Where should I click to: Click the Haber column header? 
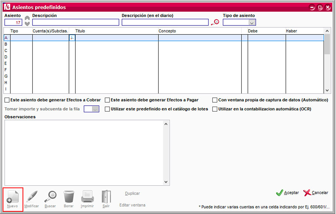(x=304, y=31)
